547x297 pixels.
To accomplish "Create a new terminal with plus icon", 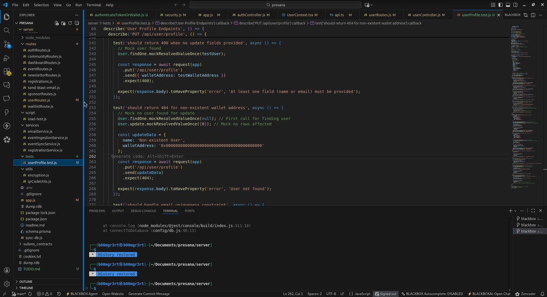I will (511, 211).
